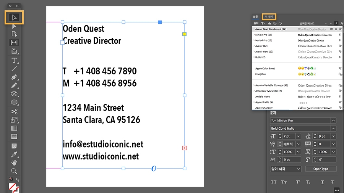Select the Gradient Feather tool
The height and width of the screenshot is (193, 344).
tap(14, 137)
